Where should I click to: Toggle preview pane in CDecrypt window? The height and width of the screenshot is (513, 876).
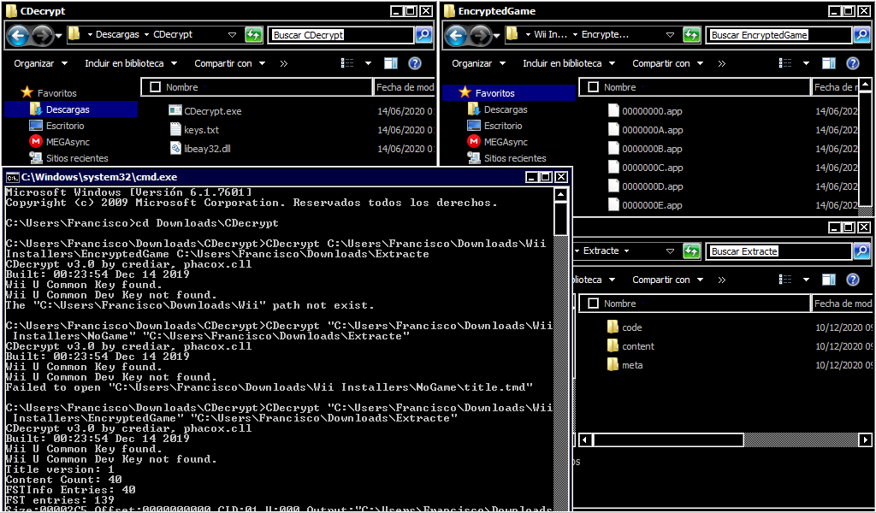pyautogui.click(x=390, y=63)
